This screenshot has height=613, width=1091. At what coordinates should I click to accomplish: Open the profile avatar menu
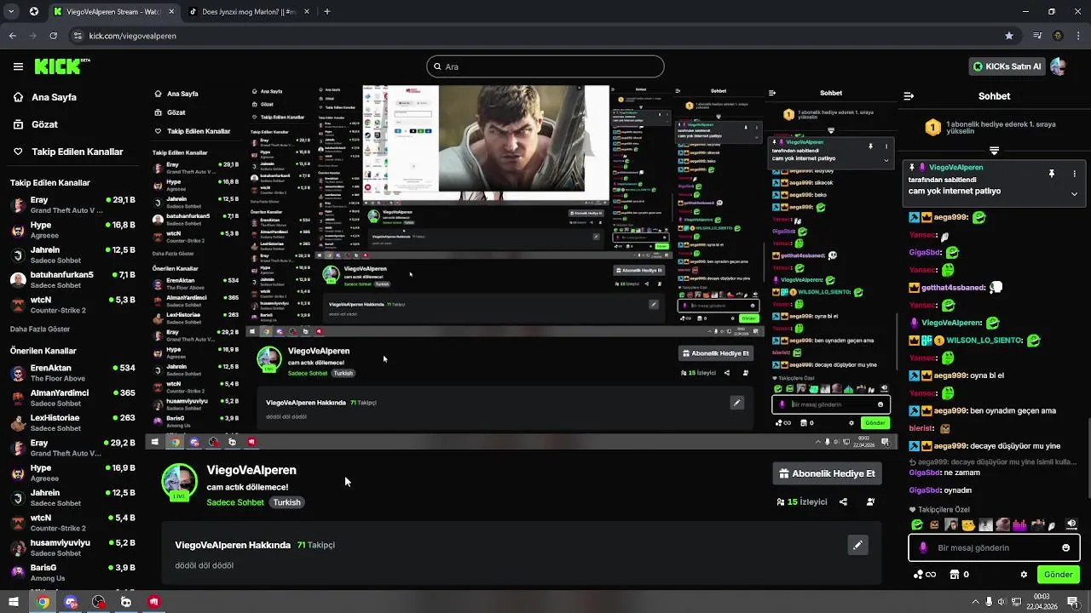(1059, 66)
